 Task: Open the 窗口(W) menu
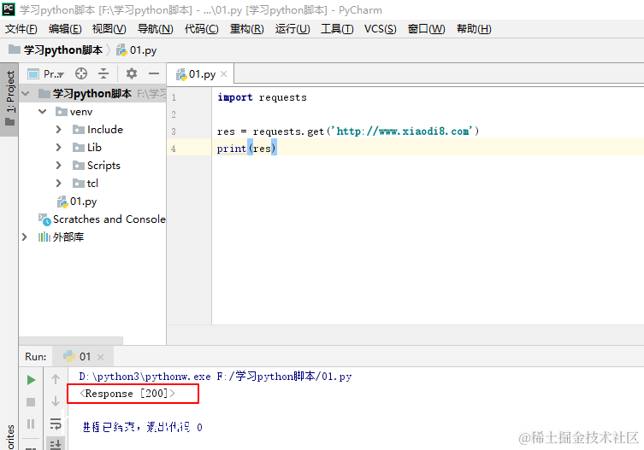pyautogui.click(x=426, y=29)
